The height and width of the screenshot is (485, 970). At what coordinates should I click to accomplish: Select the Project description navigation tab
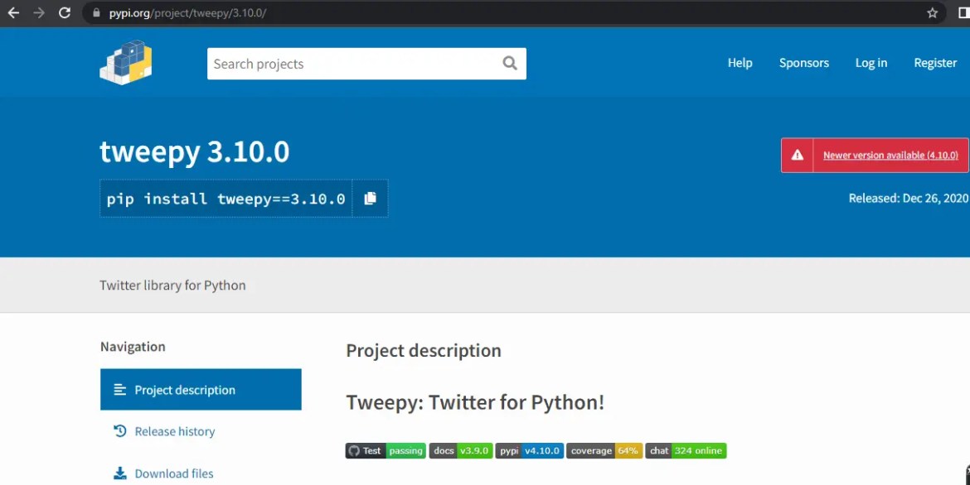201,390
